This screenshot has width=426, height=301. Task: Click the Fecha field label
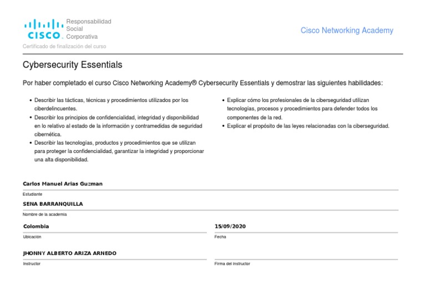click(220, 237)
